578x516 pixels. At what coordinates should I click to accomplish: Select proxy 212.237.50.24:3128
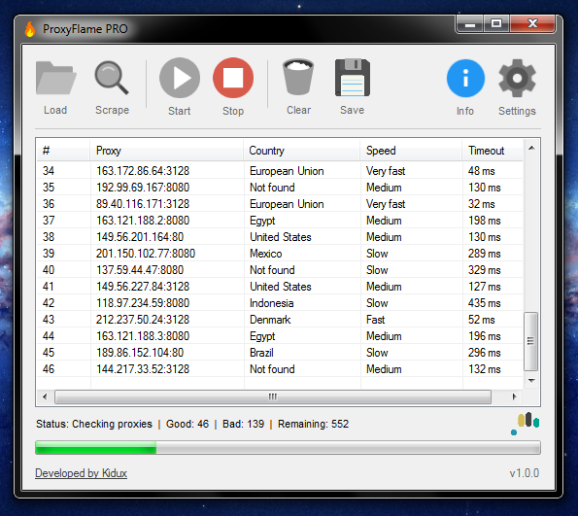click(143, 320)
